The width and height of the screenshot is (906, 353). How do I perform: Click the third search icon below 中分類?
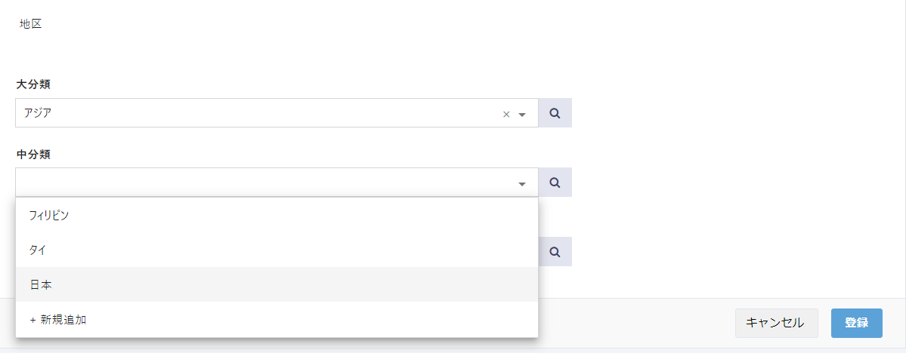(555, 252)
